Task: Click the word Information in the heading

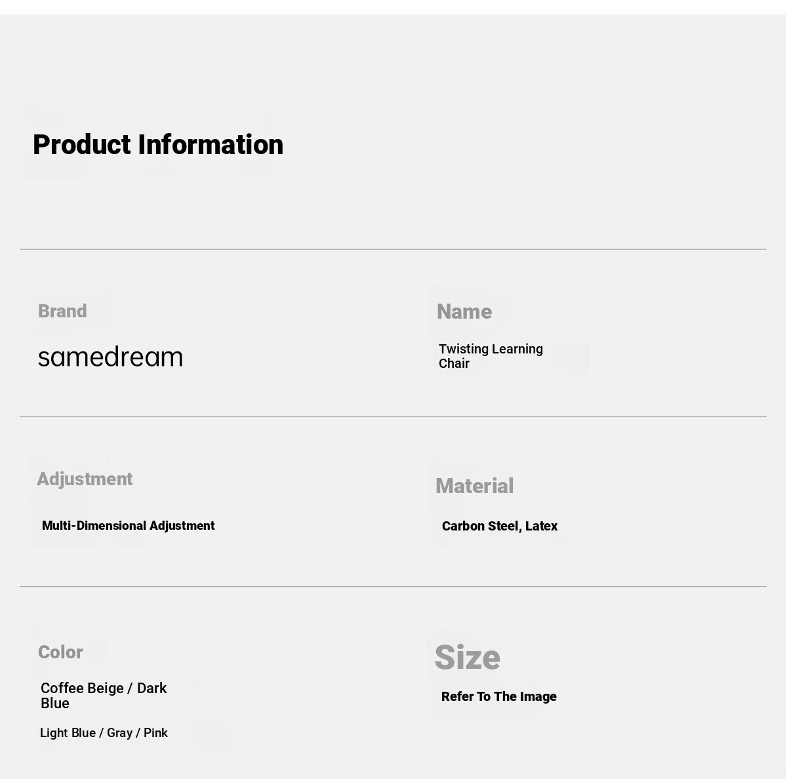Action: pyautogui.click(x=211, y=145)
